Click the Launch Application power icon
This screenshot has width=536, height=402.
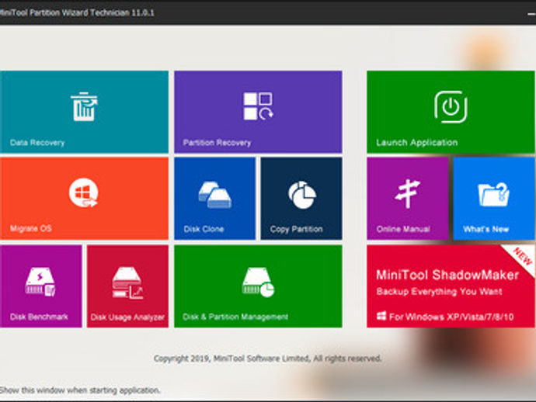(x=451, y=106)
